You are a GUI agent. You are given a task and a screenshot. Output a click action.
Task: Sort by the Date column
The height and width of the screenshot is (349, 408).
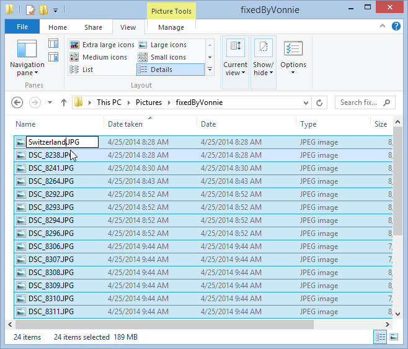point(208,124)
